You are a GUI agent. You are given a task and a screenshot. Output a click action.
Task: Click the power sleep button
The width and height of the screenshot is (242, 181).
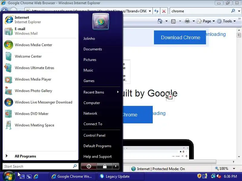coord(89,166)
